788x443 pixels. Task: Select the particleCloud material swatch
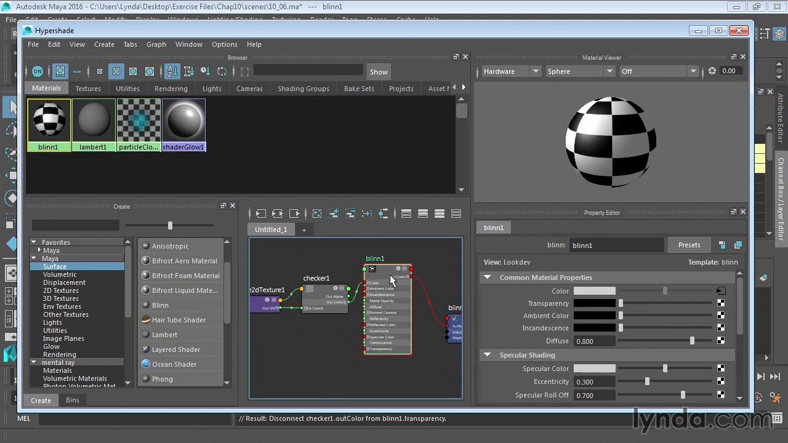coord(139,125)
